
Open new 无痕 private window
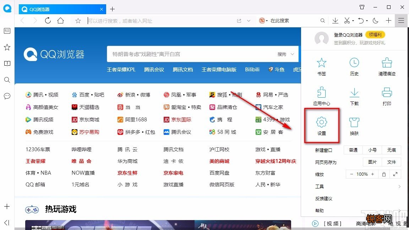click(x=391, y=150)
